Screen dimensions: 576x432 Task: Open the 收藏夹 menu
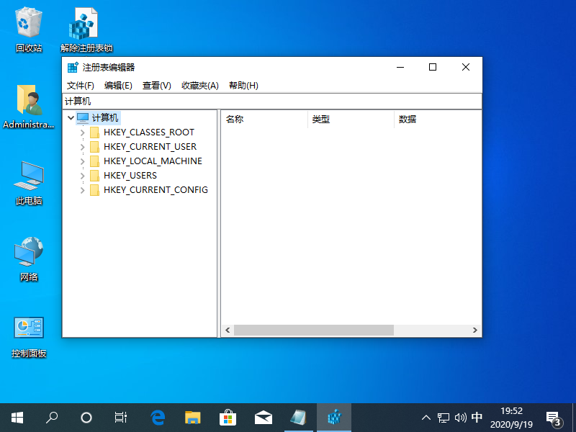(199, 85)
